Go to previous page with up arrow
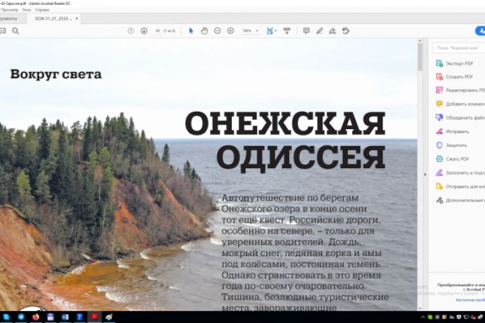This screenshot has width=485, height=323. [x=131, y=31]
